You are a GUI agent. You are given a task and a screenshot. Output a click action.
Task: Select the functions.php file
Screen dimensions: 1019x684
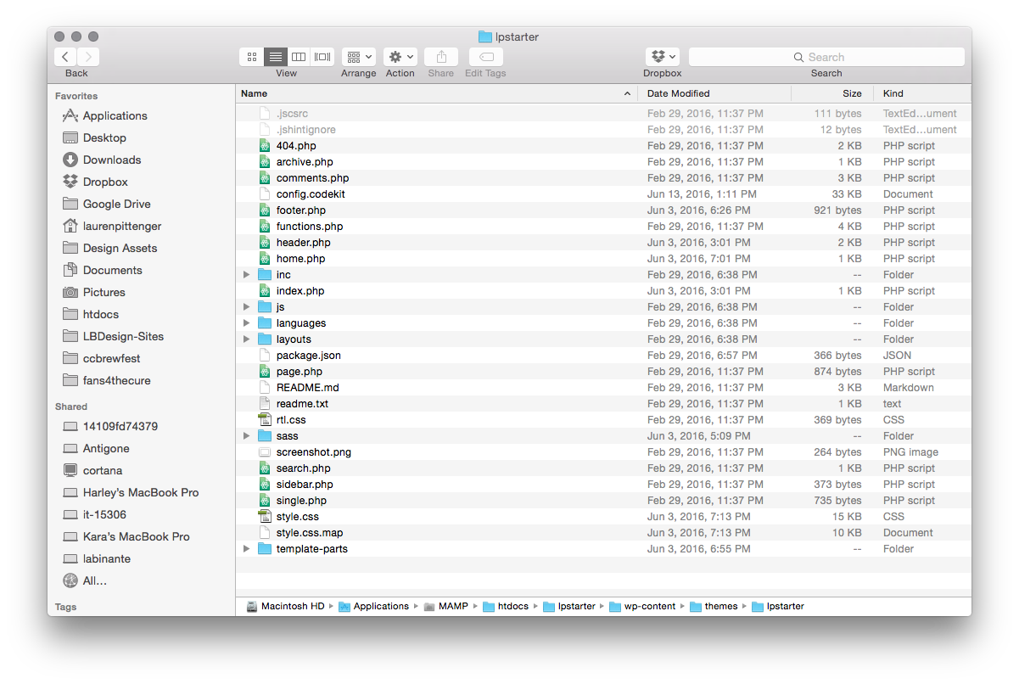603,227
